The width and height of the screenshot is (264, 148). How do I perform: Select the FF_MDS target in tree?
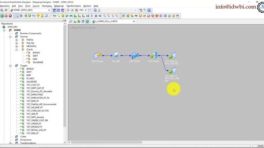[30, 79]
